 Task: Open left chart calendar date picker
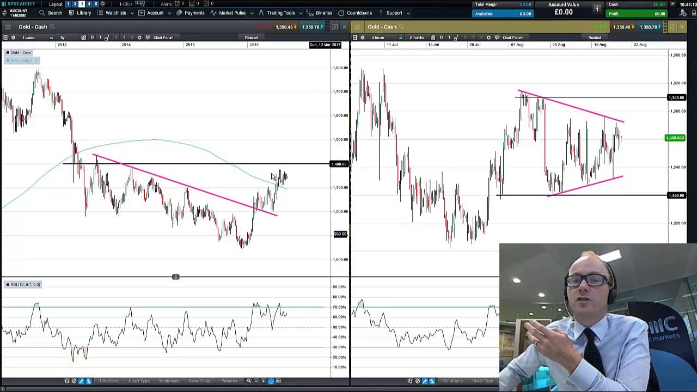click(x=83, y=38)
